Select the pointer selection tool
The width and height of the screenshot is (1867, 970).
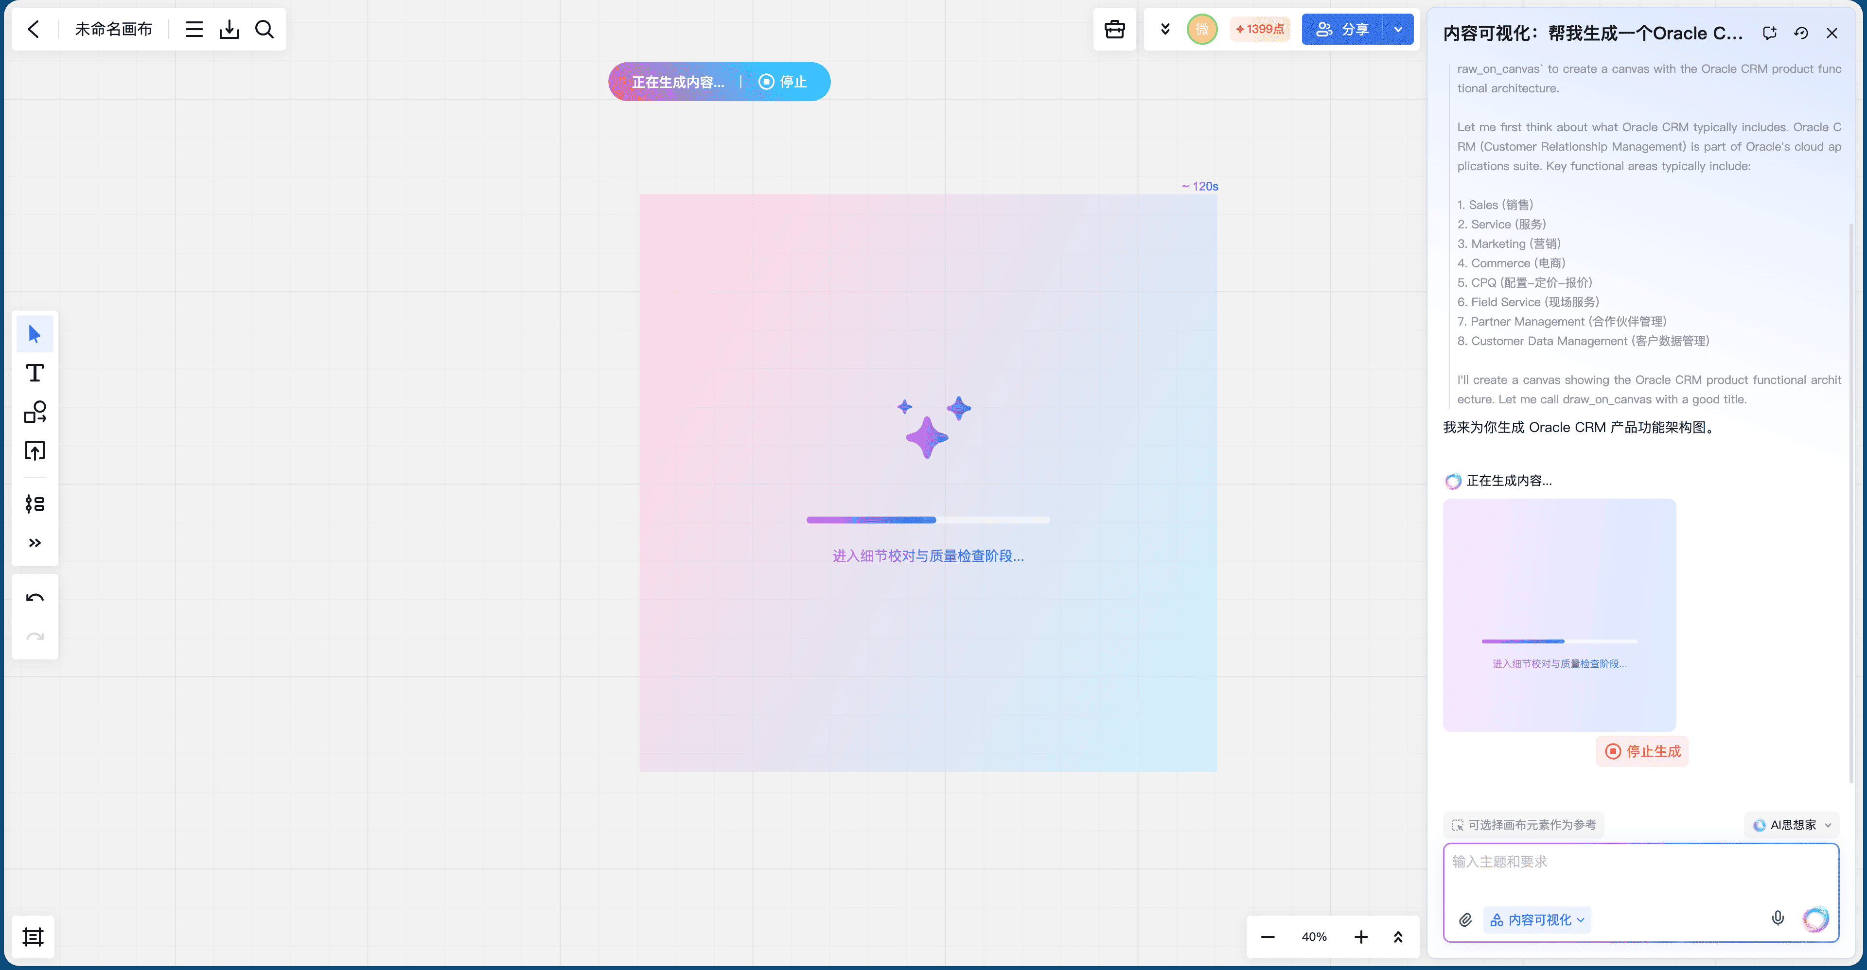click(35, 334)
